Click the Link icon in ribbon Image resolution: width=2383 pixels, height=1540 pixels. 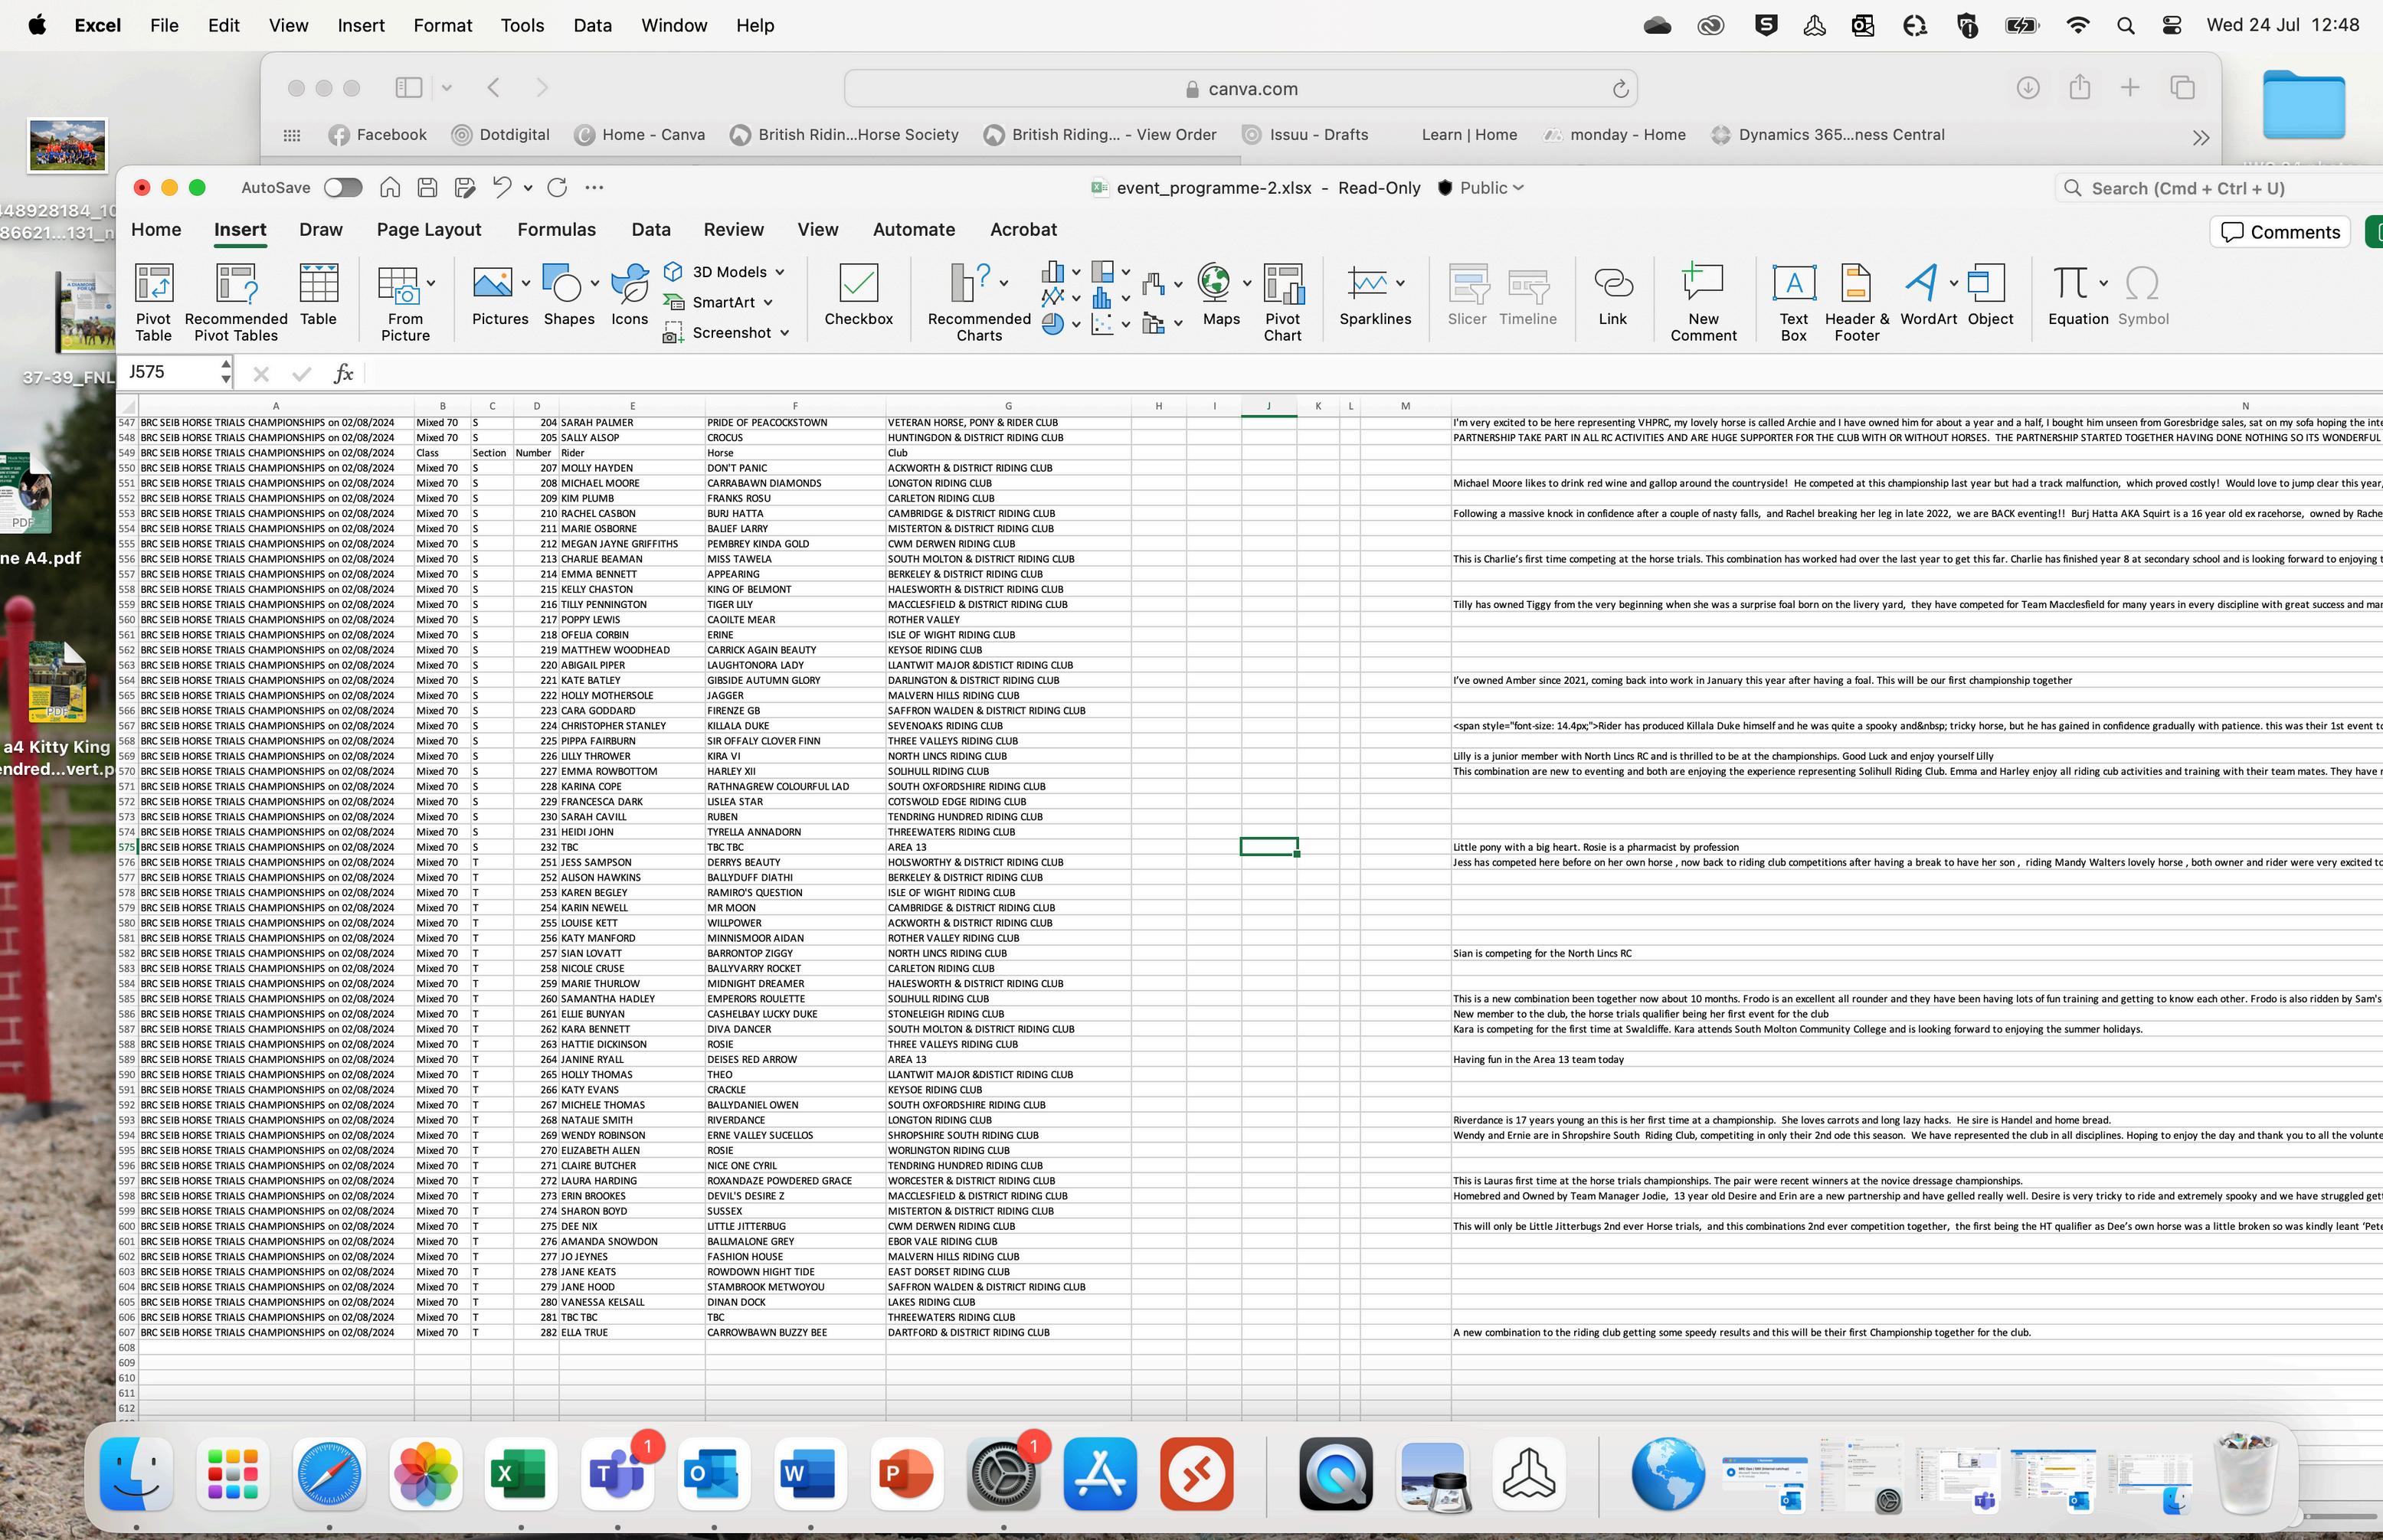tap(1612, 285)
